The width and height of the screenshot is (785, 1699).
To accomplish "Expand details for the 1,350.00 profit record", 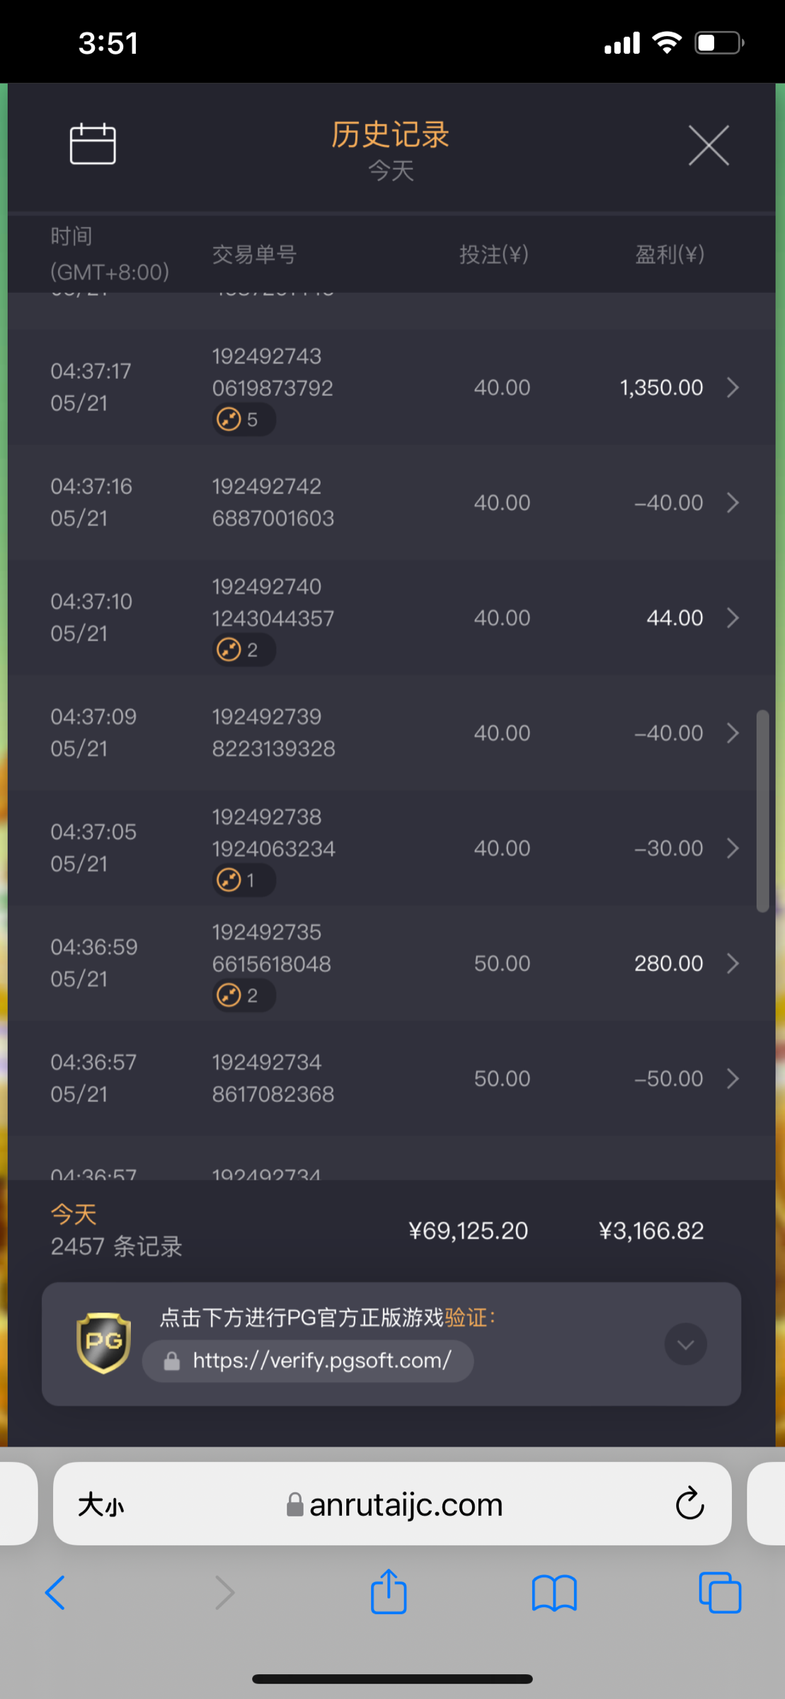I will pos(733,387).
